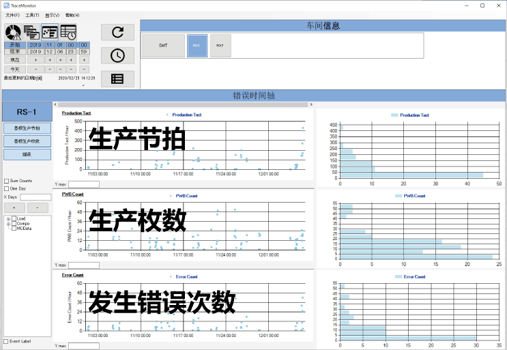Select the scatter plot view icon
The height and width of the screenshot is (350, 507).
click(49, 32)
